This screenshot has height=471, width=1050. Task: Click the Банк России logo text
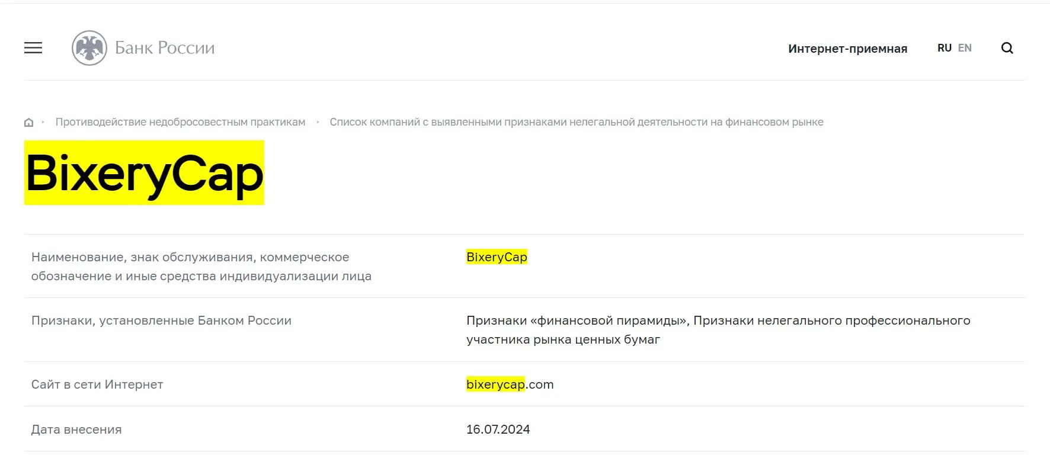click(x=165, y=48)
